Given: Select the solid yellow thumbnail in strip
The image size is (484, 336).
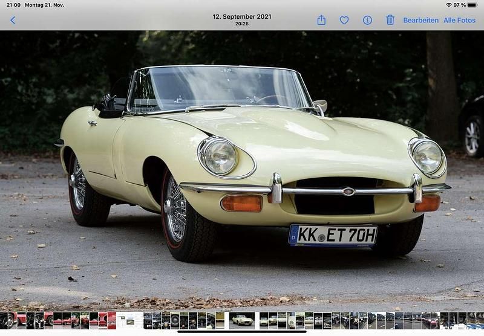Looking at the screenshot, I should [x=220, y=320].
